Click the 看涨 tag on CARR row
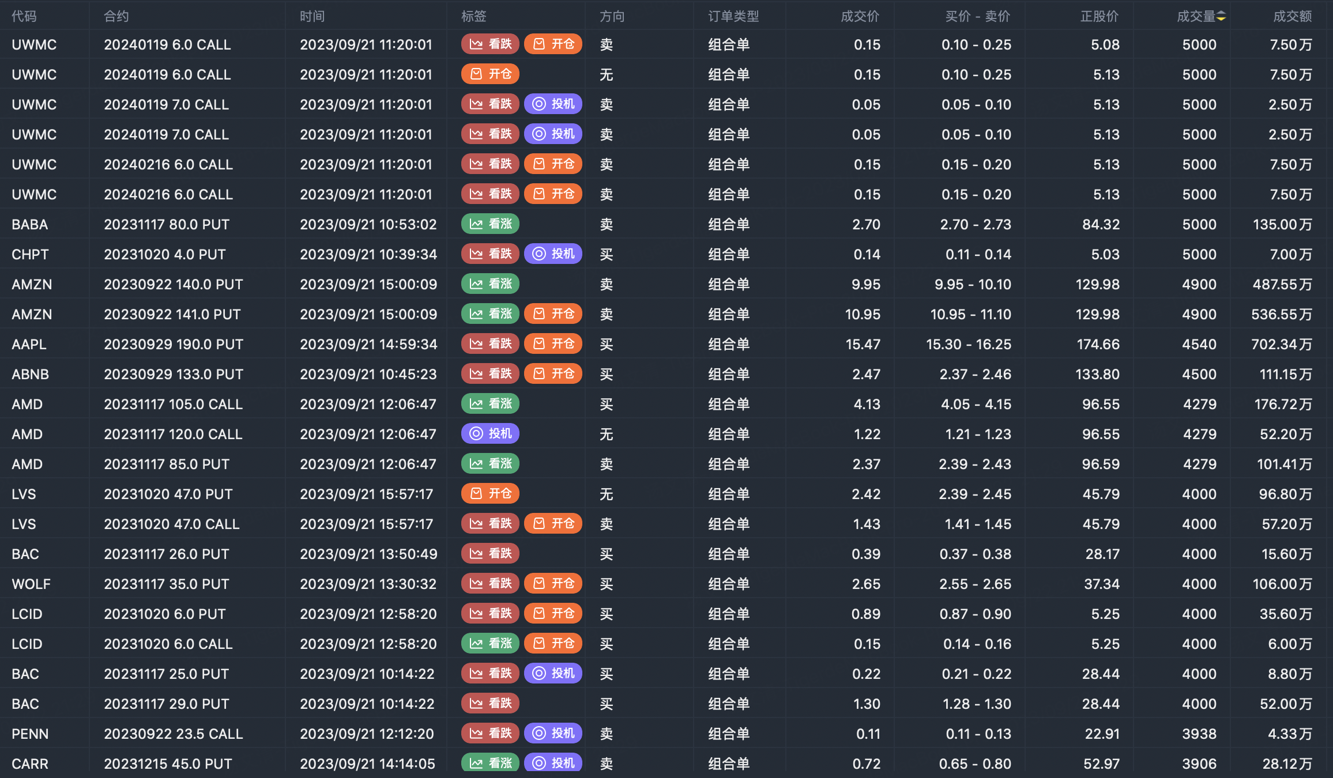This screenshot has height=778, width=1333. coord(490,764)
